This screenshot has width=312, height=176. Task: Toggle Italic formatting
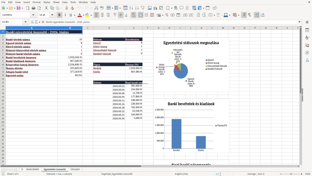click(65, 15)
